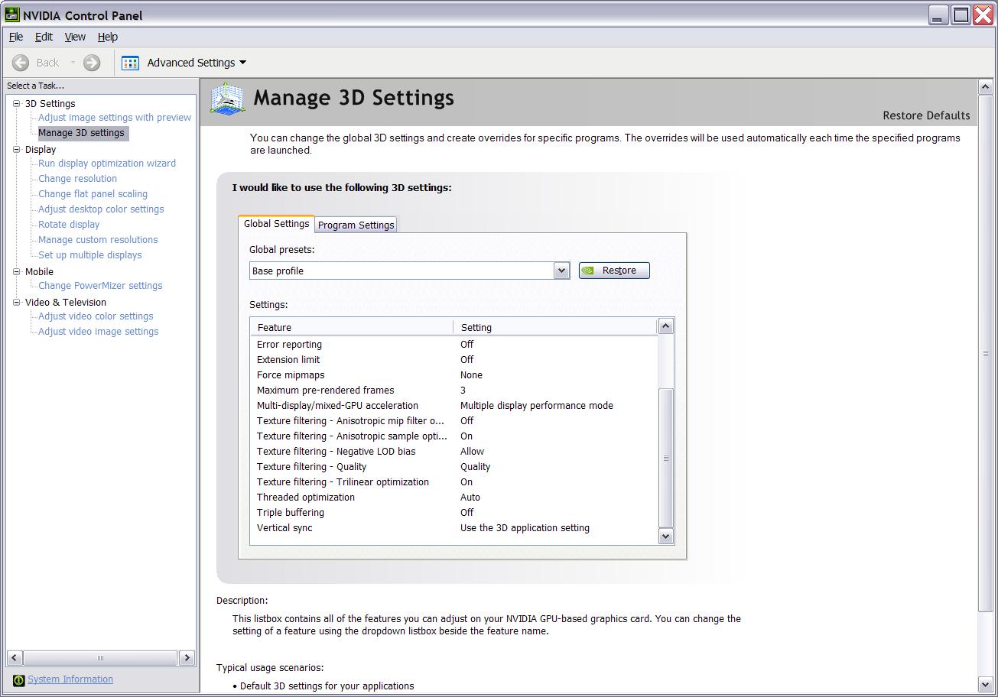The height and width of the screenshot is (697, 998).
Task: Select the Negative LOD bias row
Action: tap(453, 452)
